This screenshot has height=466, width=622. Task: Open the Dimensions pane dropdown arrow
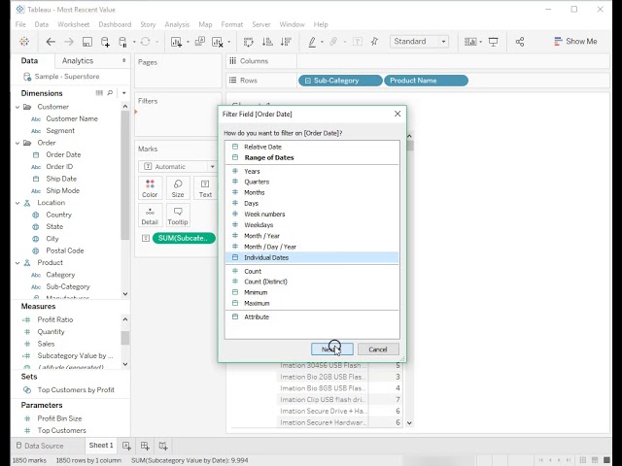(x=124, y=93)
